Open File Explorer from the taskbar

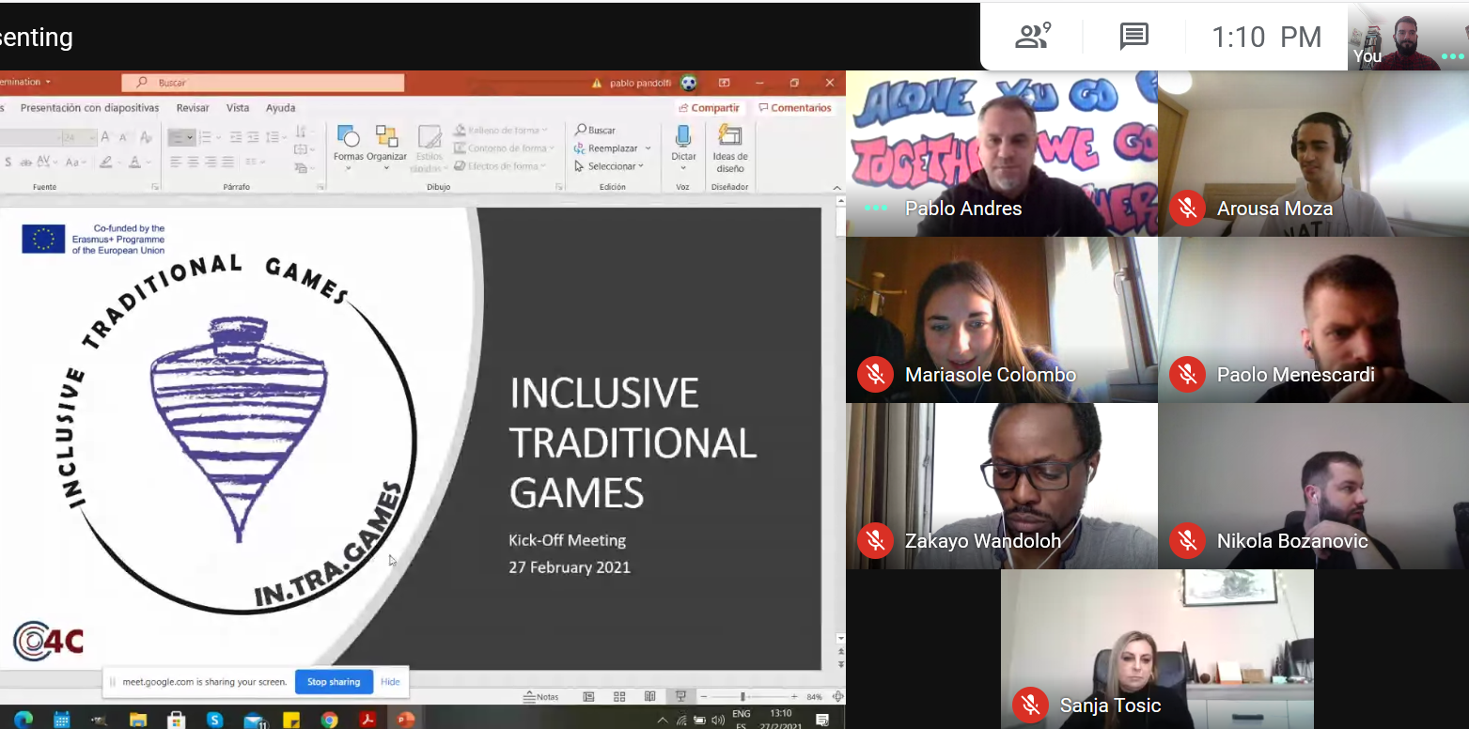[138, 720]
